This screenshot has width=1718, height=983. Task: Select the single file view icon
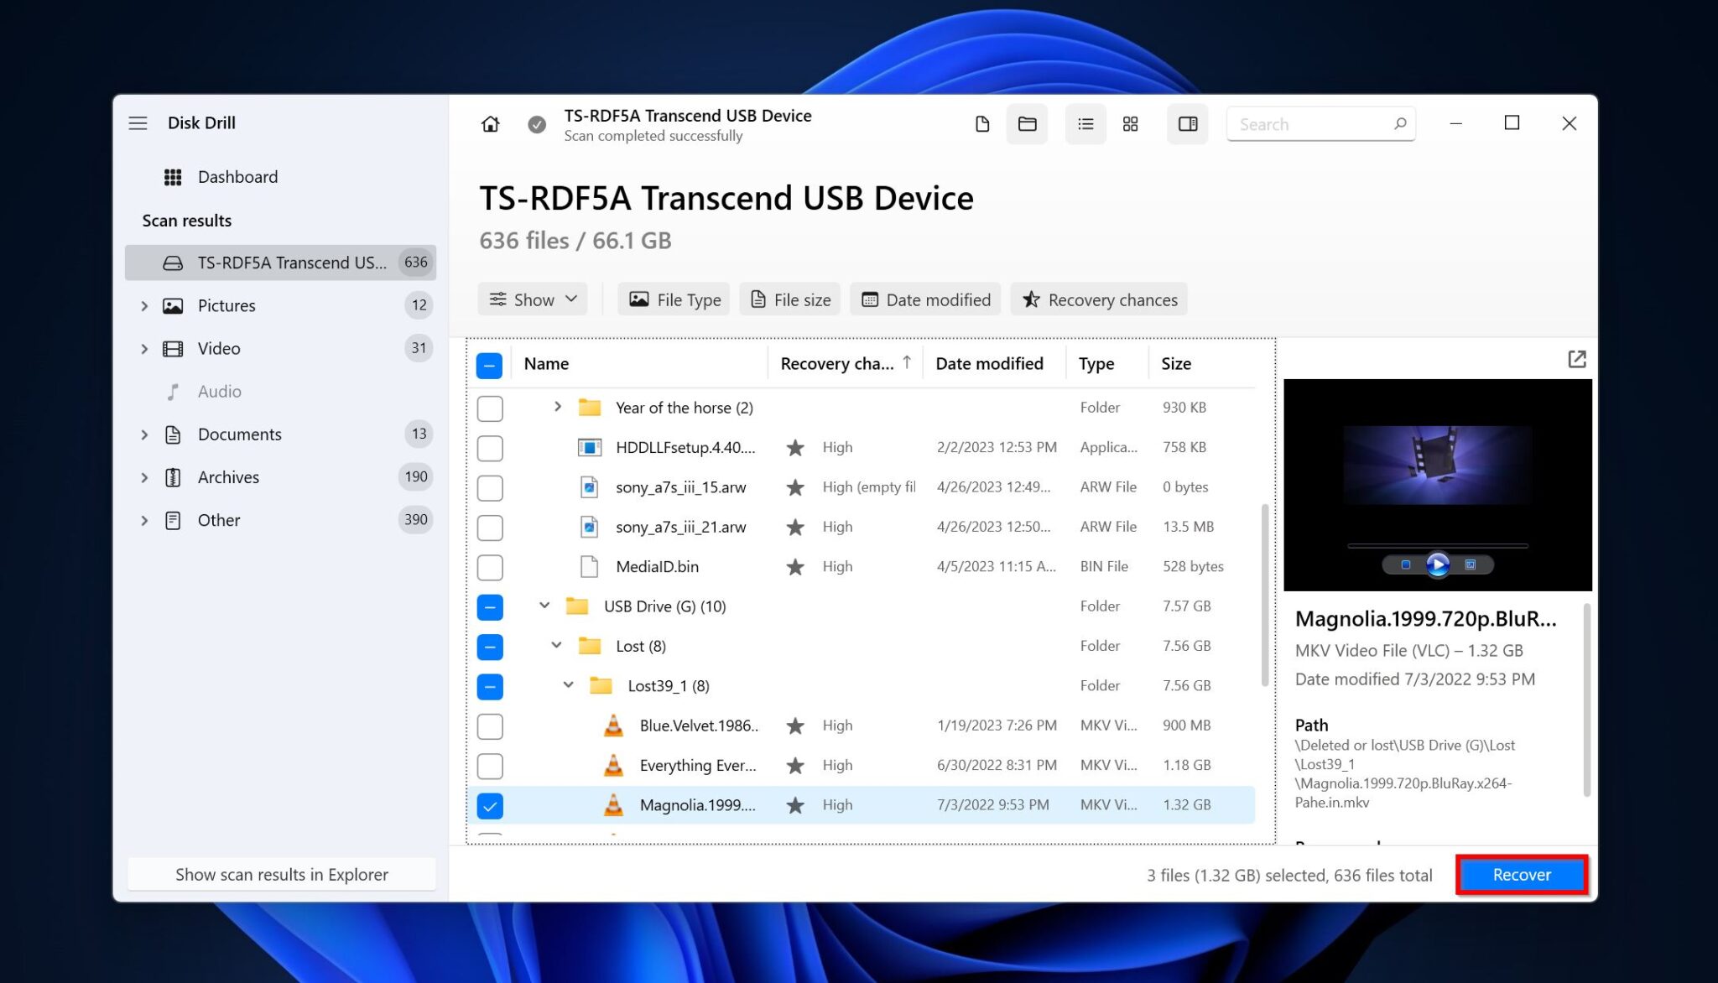pos(982,124)
